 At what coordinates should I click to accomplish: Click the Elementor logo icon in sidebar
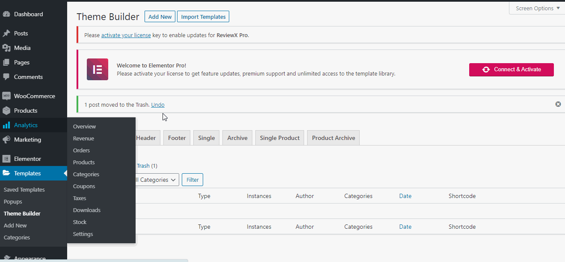pyautogui.click(x=6, y=159)
